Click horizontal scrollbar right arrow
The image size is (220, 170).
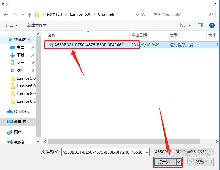pyautogui.click(x=217, y=141)
